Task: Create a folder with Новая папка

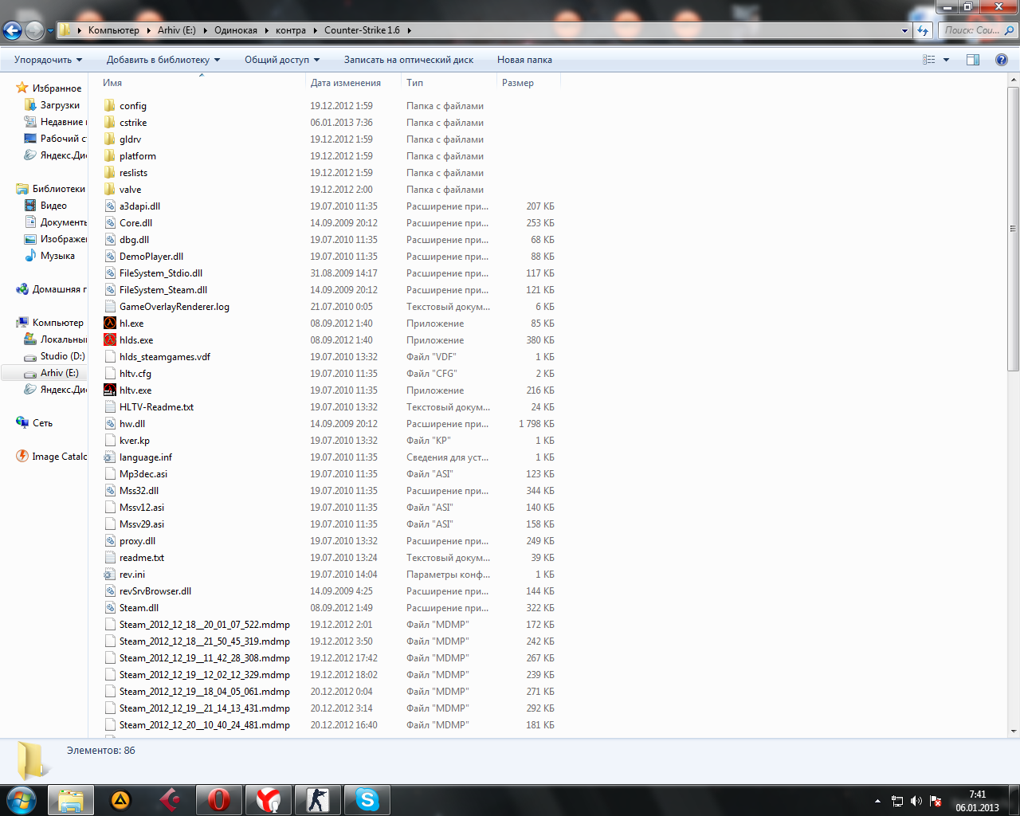Action: pos(524,60)
